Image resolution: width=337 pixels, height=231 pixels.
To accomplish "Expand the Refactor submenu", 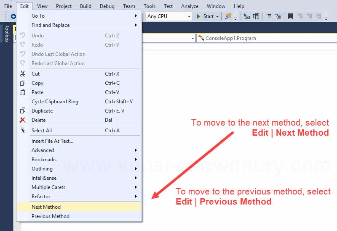I will click(x=79, y=196).
